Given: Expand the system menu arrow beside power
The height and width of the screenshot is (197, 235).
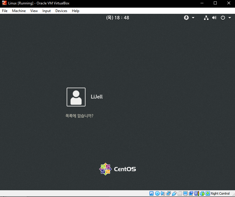Looking at the screenshot, I should [230, 18].
